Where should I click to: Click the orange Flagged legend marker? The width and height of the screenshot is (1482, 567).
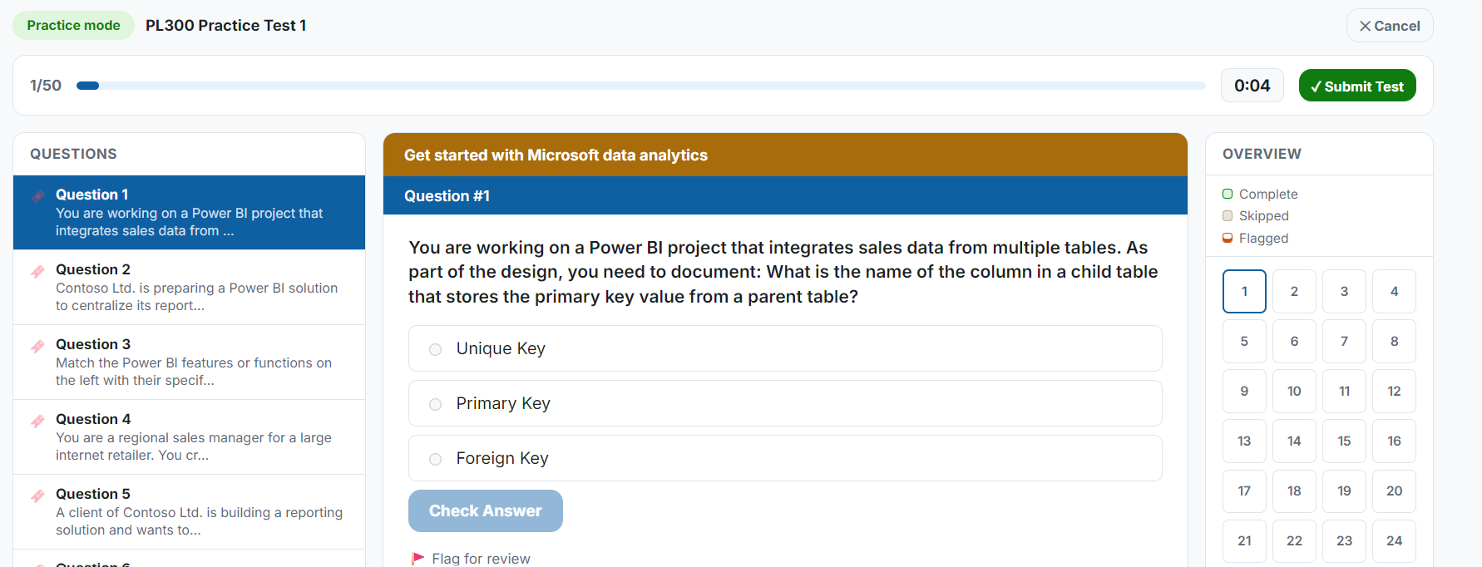coord(1228,238)
